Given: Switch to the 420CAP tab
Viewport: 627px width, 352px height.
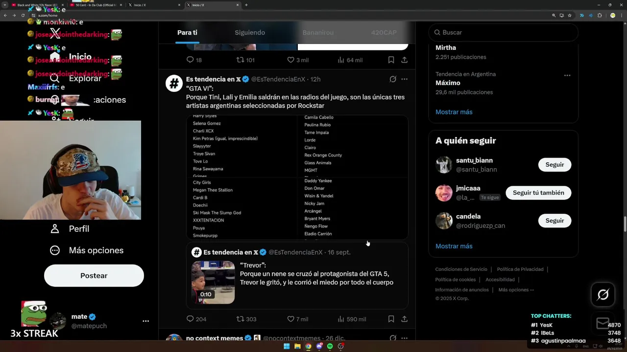Looking at the screenshot, I should (x=384, y=32).
